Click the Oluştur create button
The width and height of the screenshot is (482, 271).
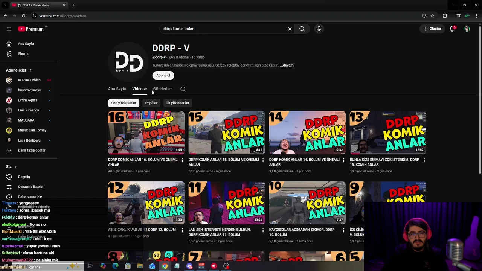[x=432, y=29]
